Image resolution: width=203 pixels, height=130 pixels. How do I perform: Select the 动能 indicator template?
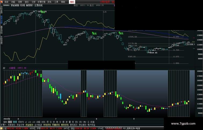click(x=38, y=122)
